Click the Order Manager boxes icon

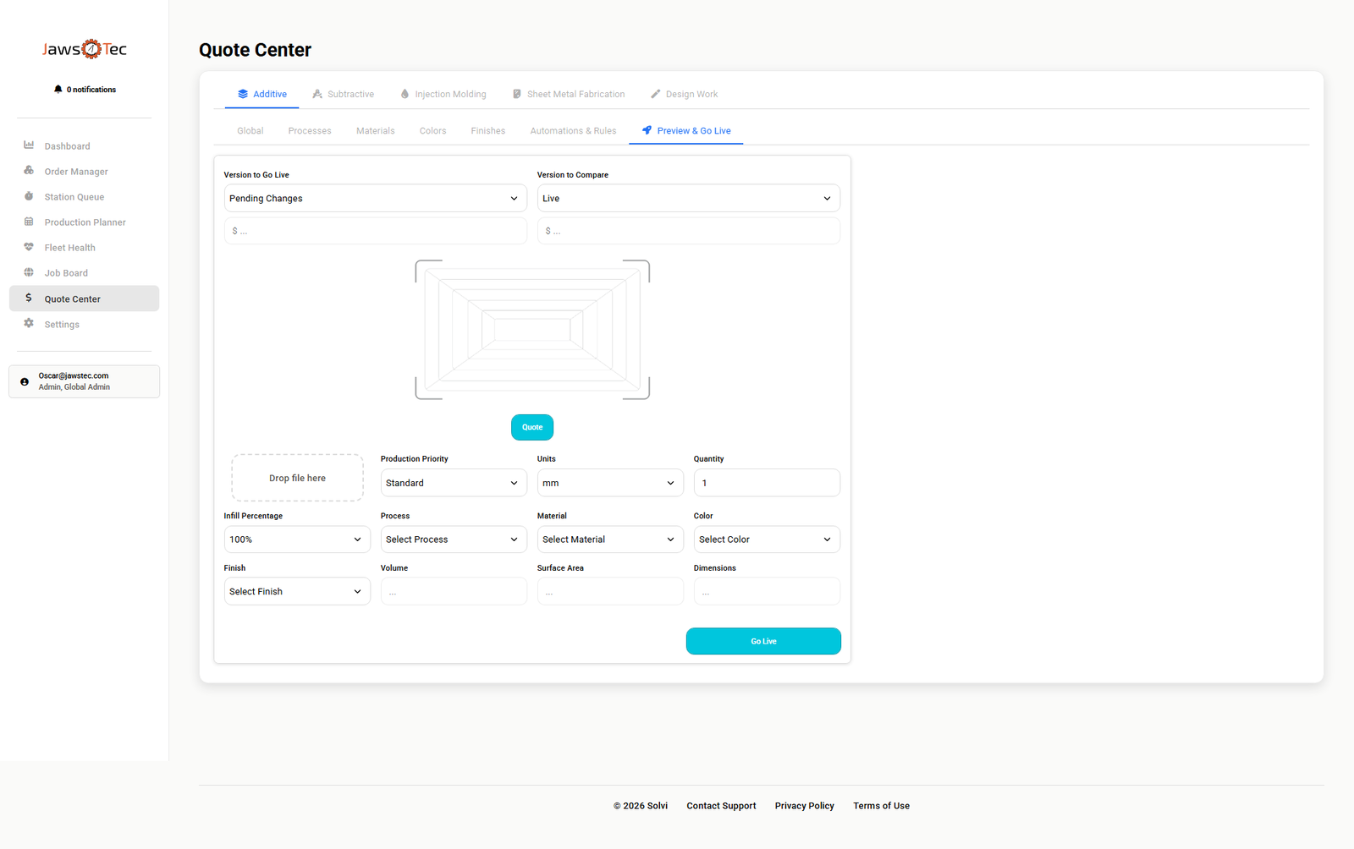(x=29, y=171)
